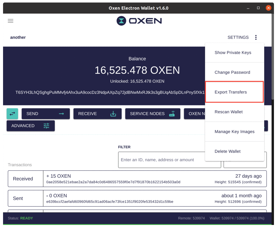Screen dimensions: 277x228
Task: Open the three-dot wallet options menu
Action: point(256,37)
